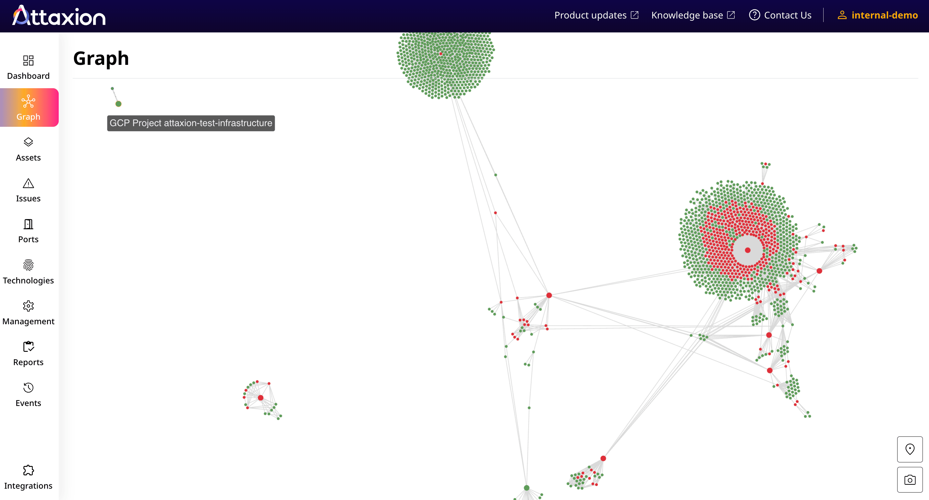Open the Knowledge base external link
Viewport: 929px width, 500px height.
[x=693, y=15]
